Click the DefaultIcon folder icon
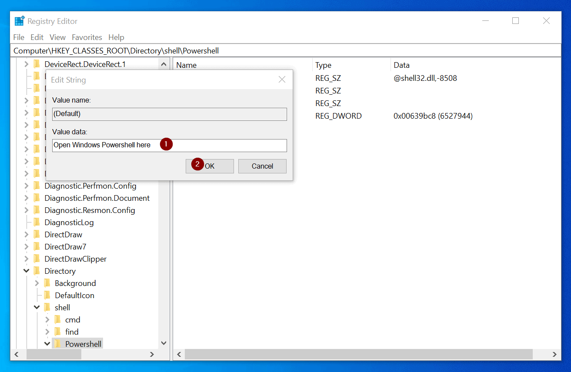Screen dimensions: 571x372 coord(47,296)
